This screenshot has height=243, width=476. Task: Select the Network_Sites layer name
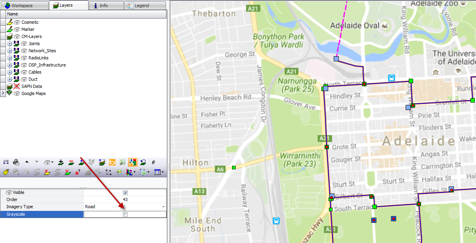point(42,51)
